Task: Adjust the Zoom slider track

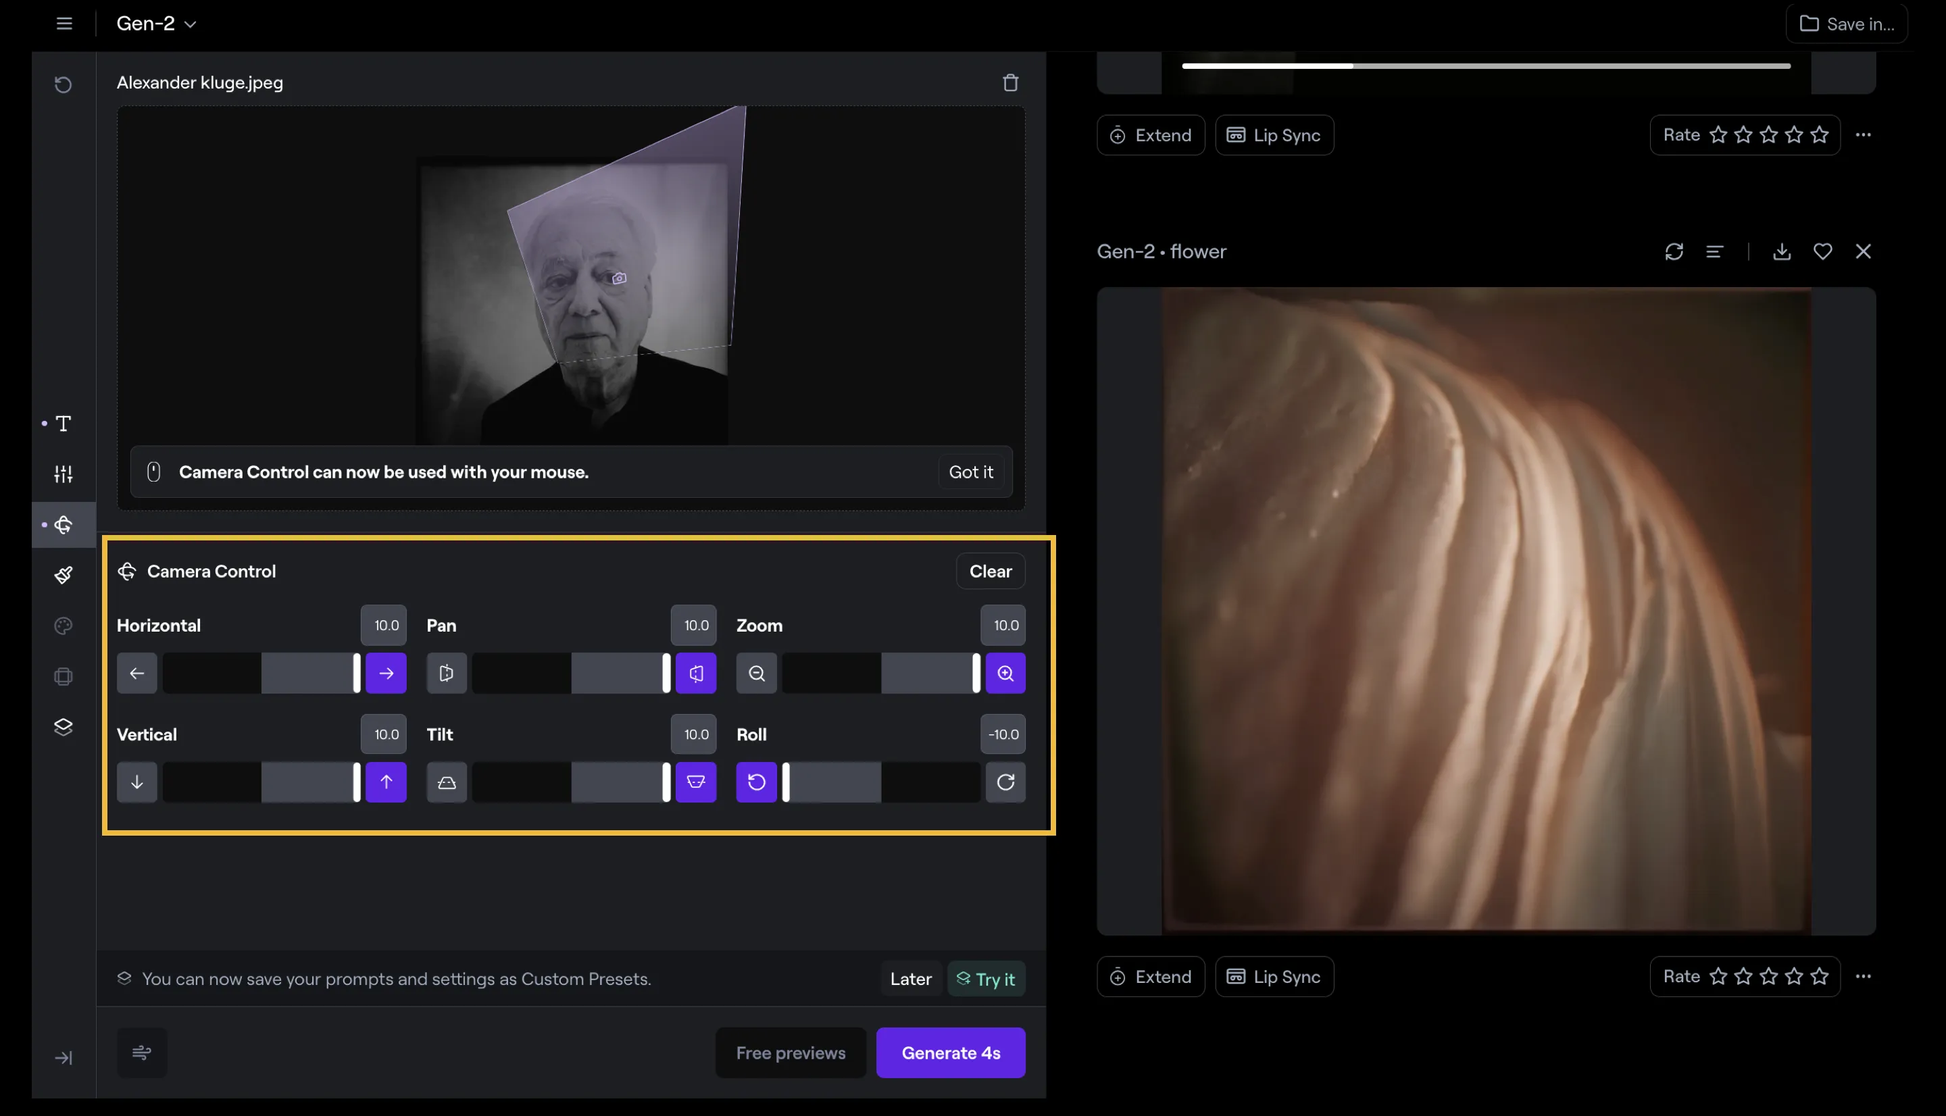Action: coord(881,673)
